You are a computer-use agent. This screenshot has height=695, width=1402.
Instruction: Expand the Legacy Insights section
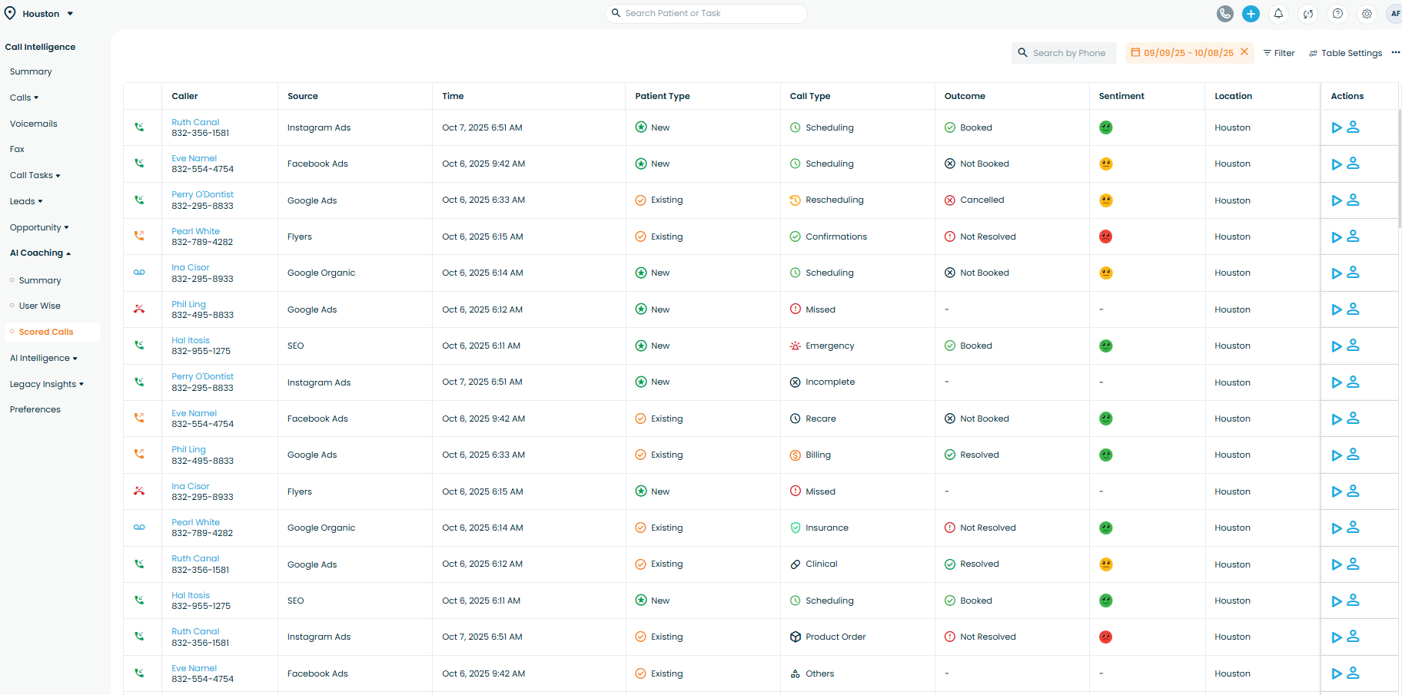[x=46, y=384]
